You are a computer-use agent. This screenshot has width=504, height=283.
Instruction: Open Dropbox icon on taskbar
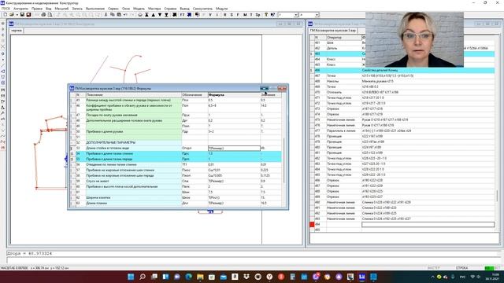[x=246, y=277]
